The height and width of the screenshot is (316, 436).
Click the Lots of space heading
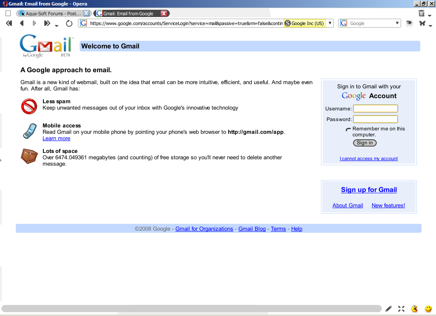[60, 151]
